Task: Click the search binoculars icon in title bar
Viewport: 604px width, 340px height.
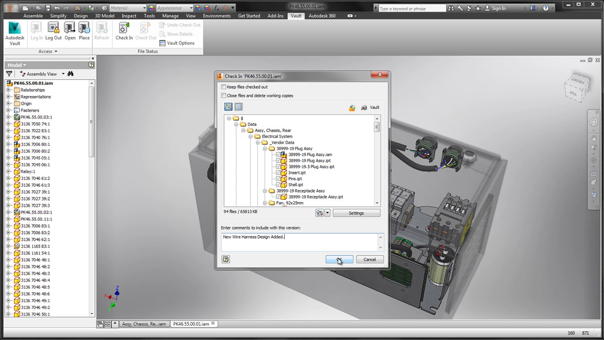Action: click(x=451, y=8)
